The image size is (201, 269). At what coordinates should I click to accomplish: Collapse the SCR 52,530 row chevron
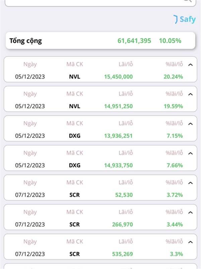click(x=190, y=183)
